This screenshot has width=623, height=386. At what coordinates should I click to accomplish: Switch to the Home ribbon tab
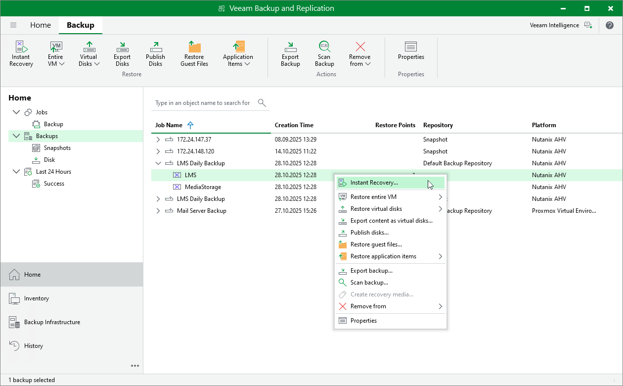coord(41,25)
